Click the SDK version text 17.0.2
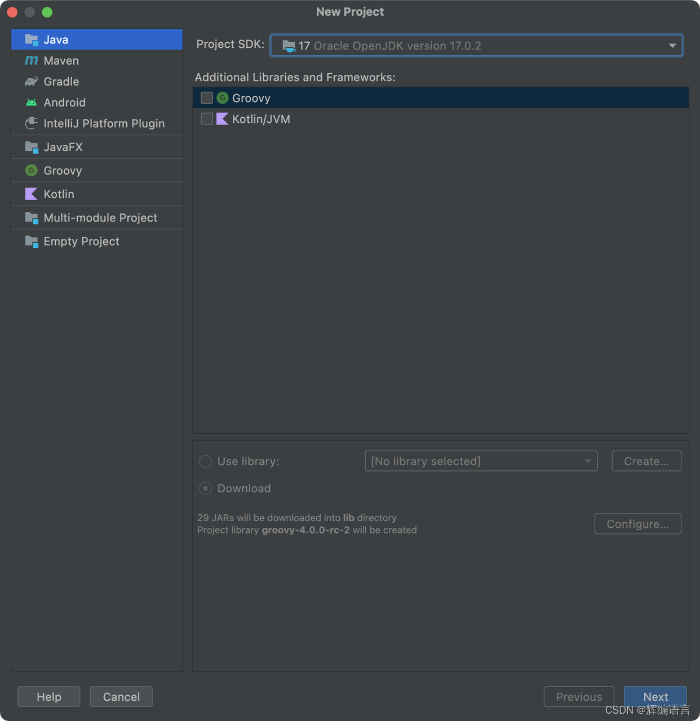 (465, 46)
